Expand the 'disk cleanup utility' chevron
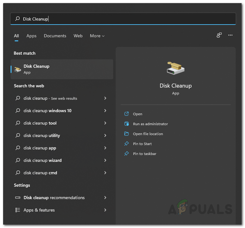Image resolution: width=245 pixels, height=228 pixels. [x=105, y=135]
